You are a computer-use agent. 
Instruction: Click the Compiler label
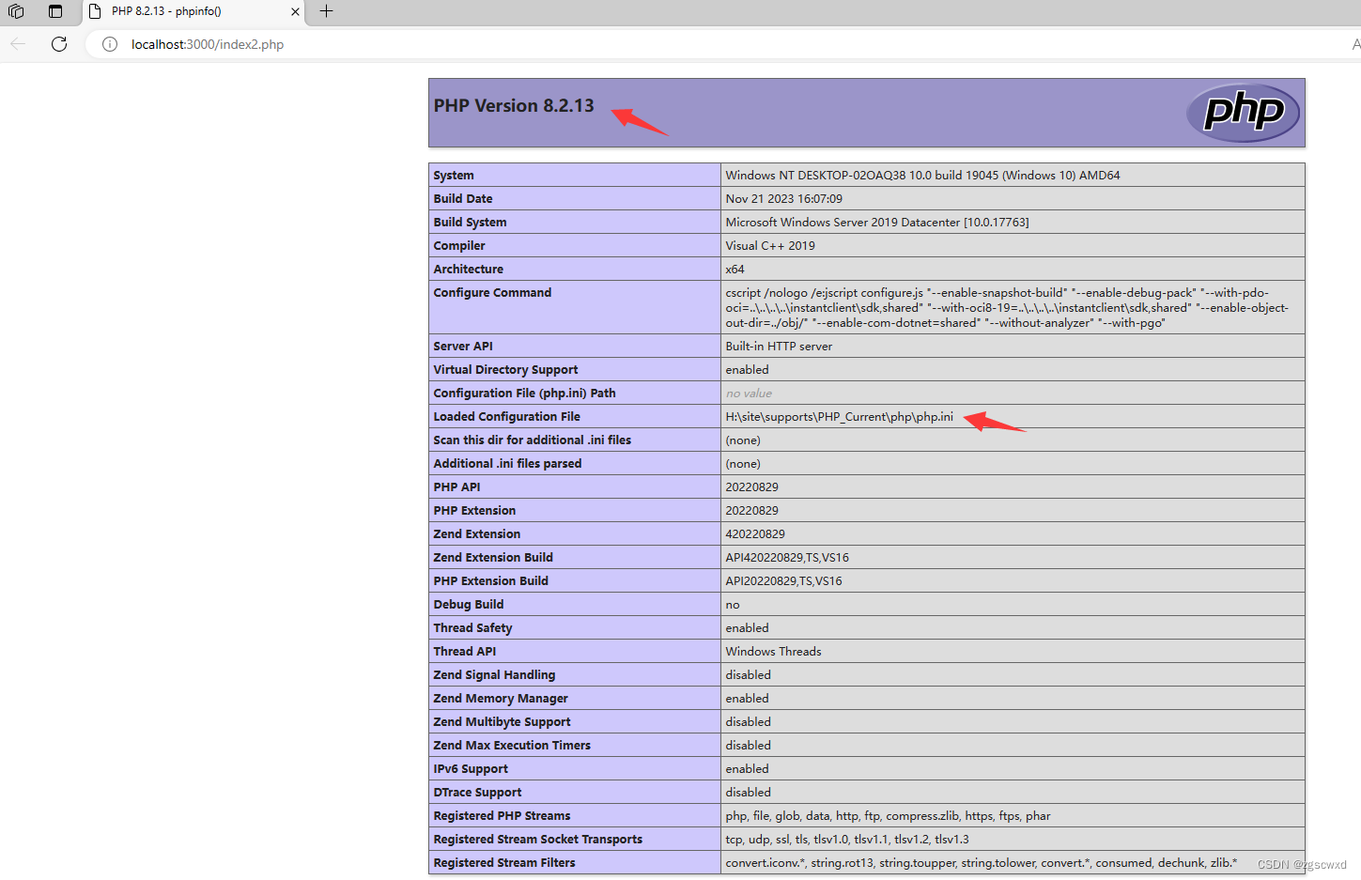459,246
